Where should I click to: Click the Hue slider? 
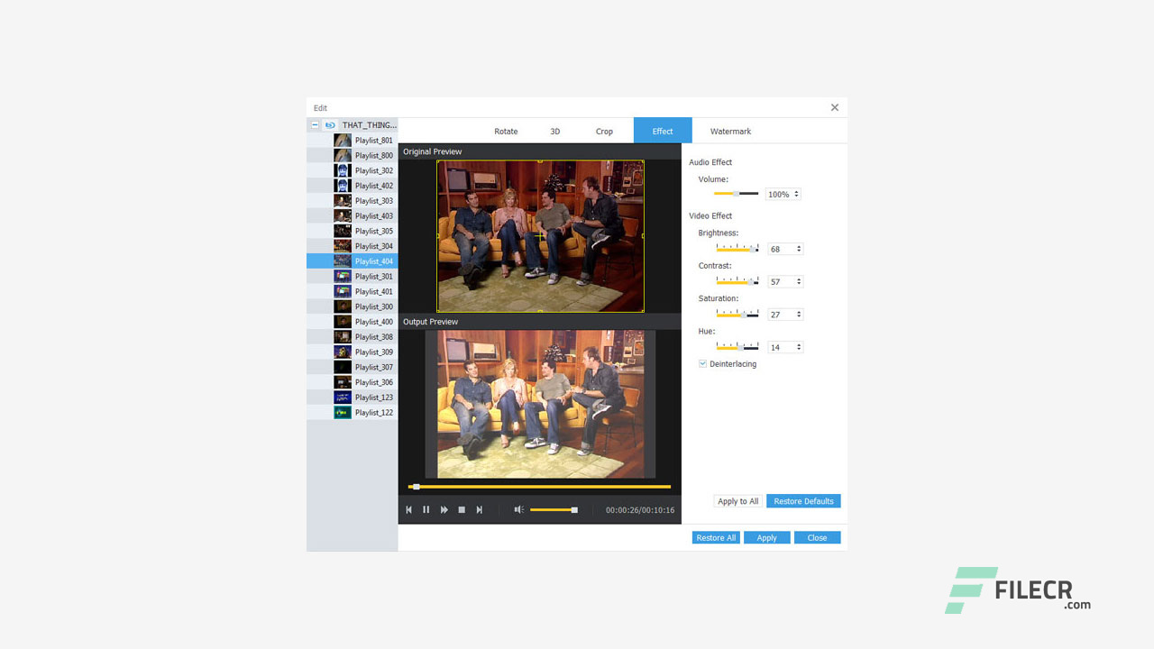(737, 346)
